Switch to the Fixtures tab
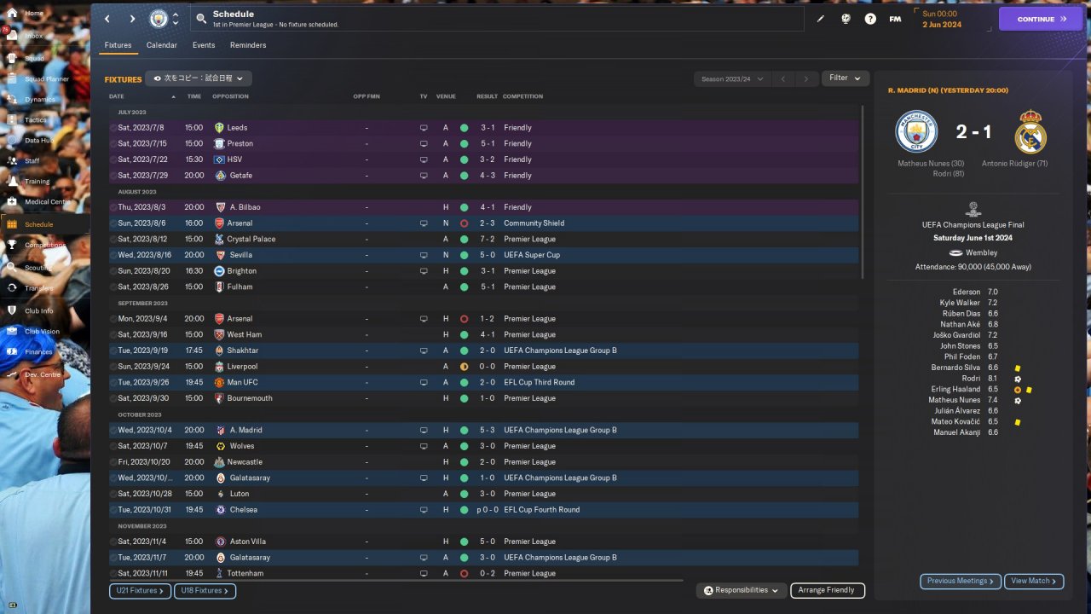The height and width of the screenshot is (614, 1091). [118, 45]
